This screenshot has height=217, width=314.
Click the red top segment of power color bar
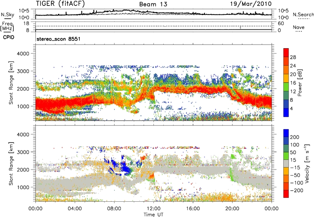point(286,53)
